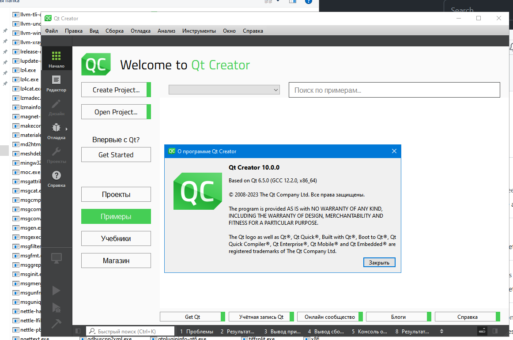This screenshot has height=340, width=513.
Task: Click the Start Debugging play-with-bug icon
Action: point(56,307)
